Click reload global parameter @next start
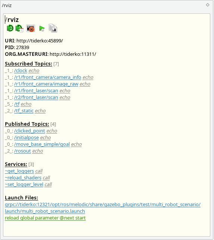Viewport: 214px width, 240px height. (x=45, y=218)
